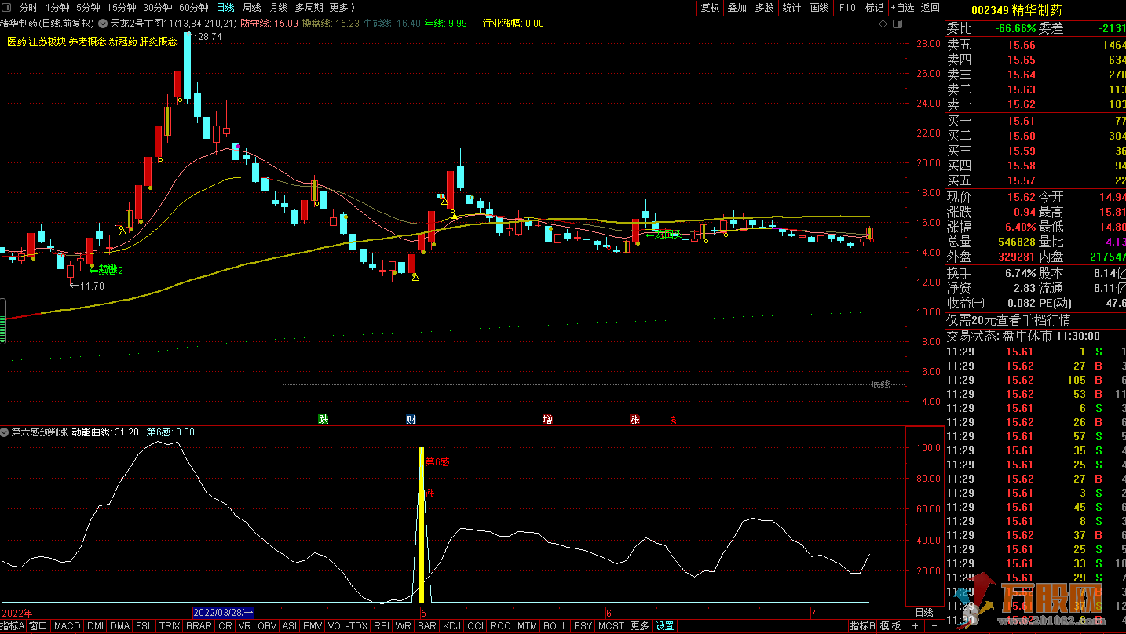
Task: Select the 5分钟 period
Action: tap(88, 7)
